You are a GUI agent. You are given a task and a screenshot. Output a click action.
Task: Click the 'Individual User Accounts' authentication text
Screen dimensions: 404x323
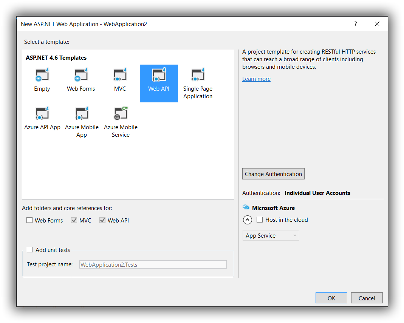317,193
